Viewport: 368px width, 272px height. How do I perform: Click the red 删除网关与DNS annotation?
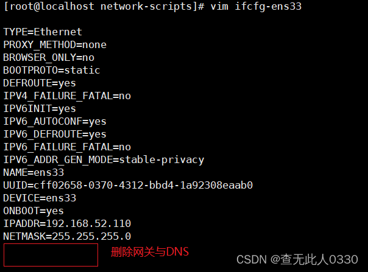tap(150, 252)
